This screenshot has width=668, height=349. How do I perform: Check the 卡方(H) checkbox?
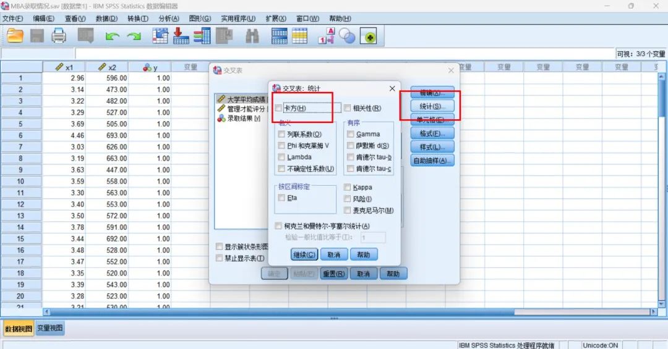278,108
